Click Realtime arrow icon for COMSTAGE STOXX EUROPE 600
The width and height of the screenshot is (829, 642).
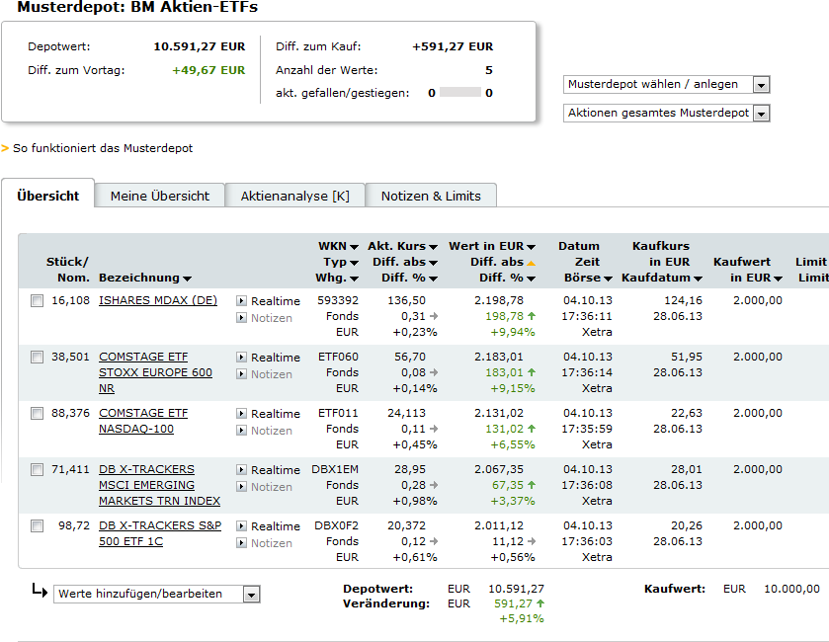242,358
